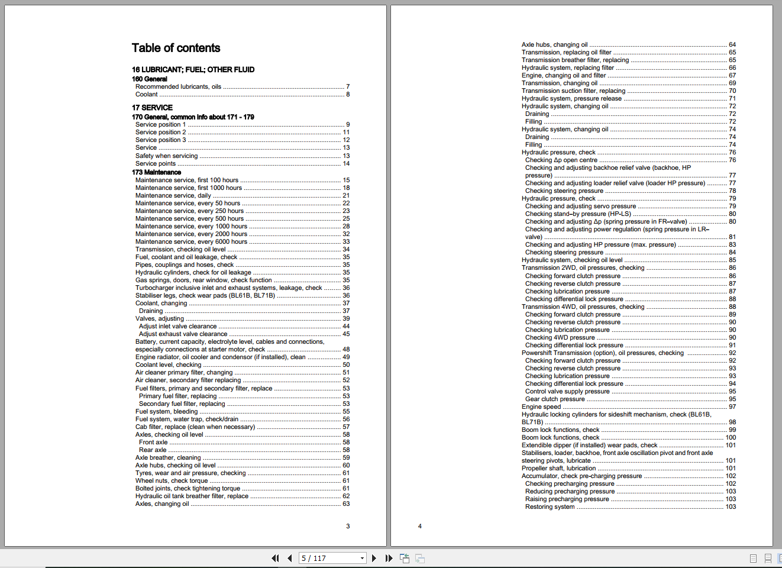Select the two-page facing layout icon

[x=780, y=558]
